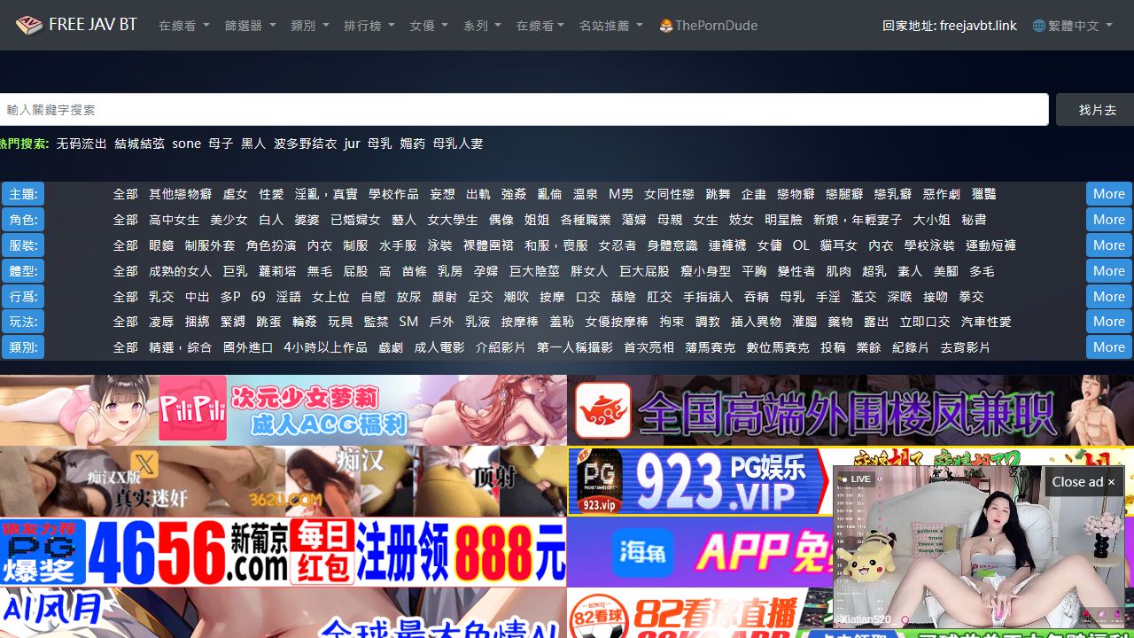Screen dimensions: 1134x638
Task: Click the 找片去 search button
Action: [x=1097, y=110]
